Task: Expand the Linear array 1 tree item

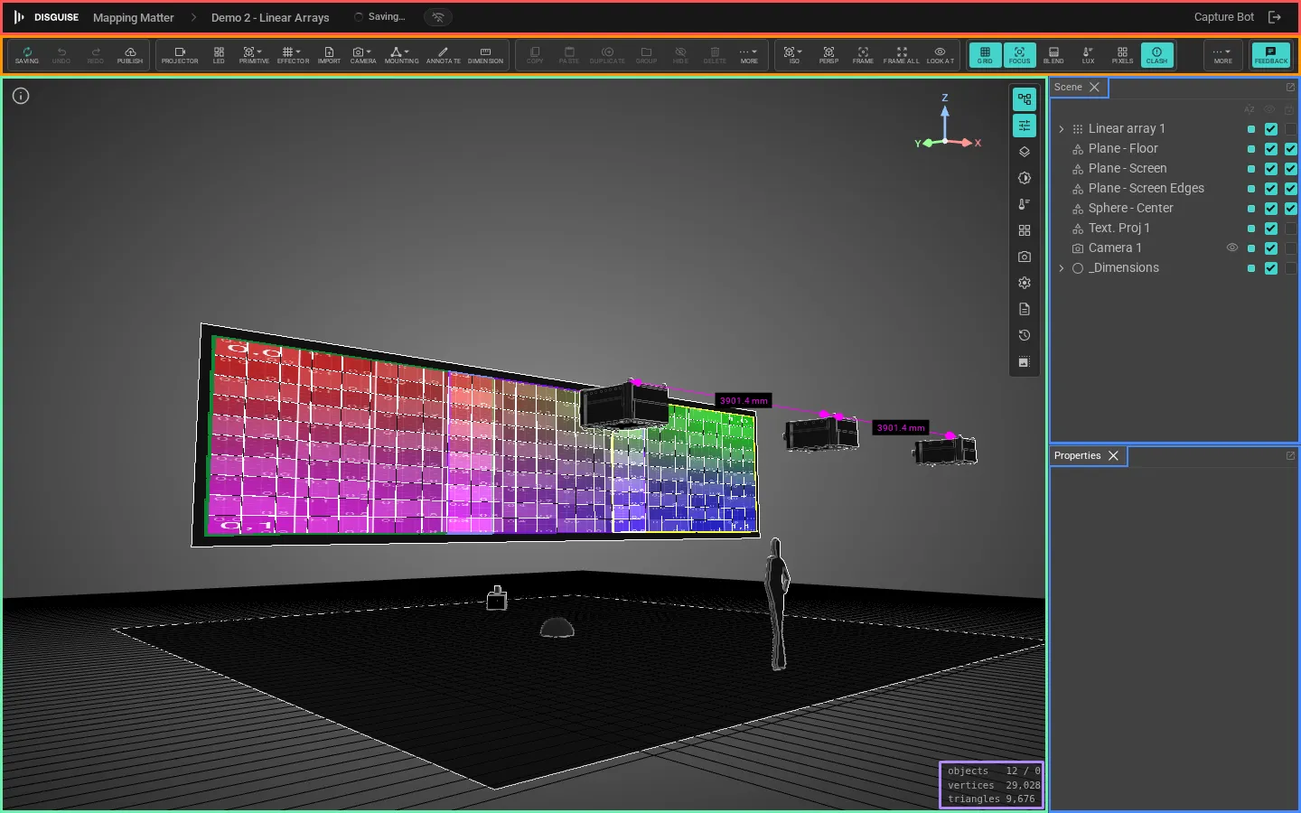Action: point(1062,129)
